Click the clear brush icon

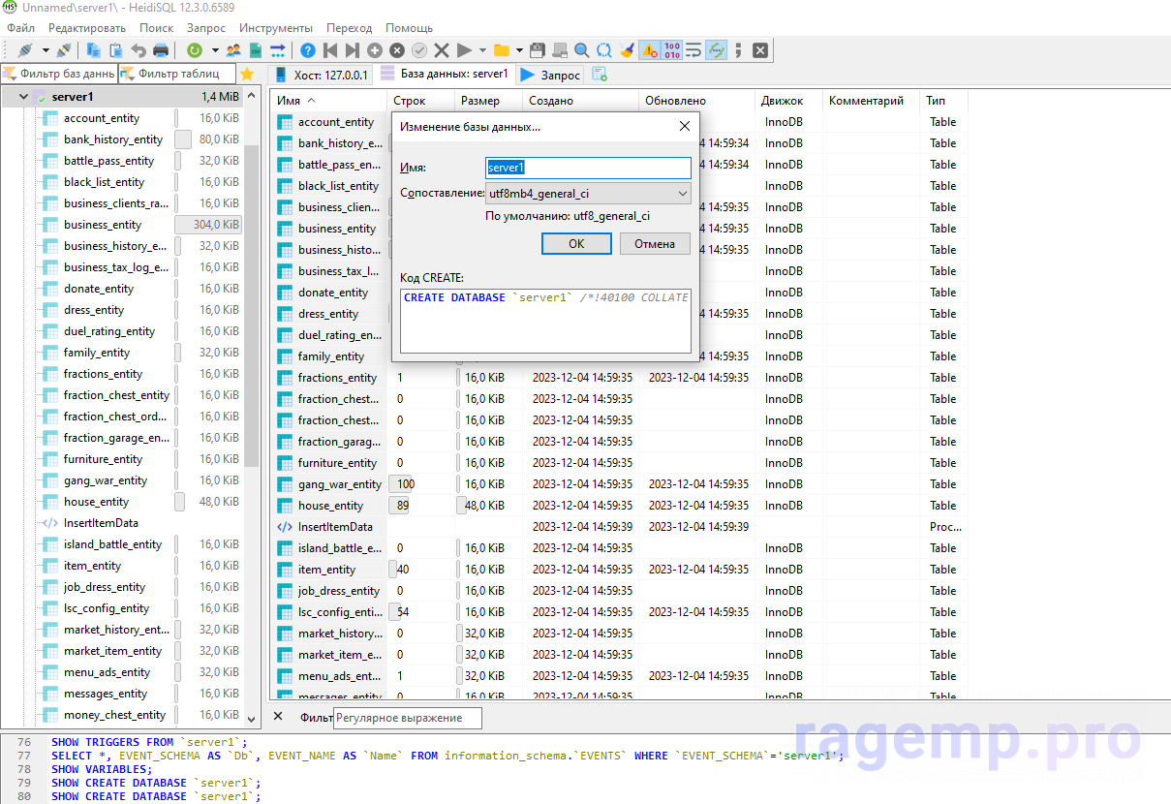[627, 50]
